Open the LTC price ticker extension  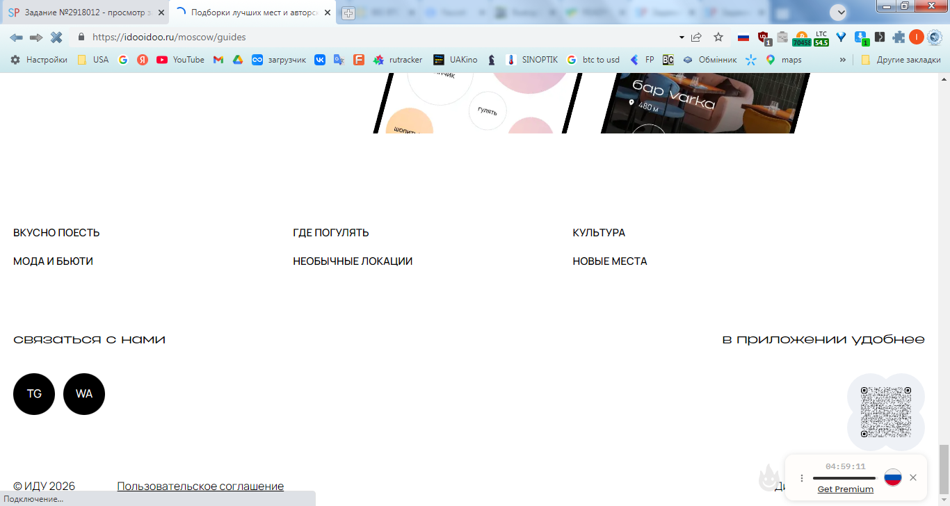pos(821,38)
